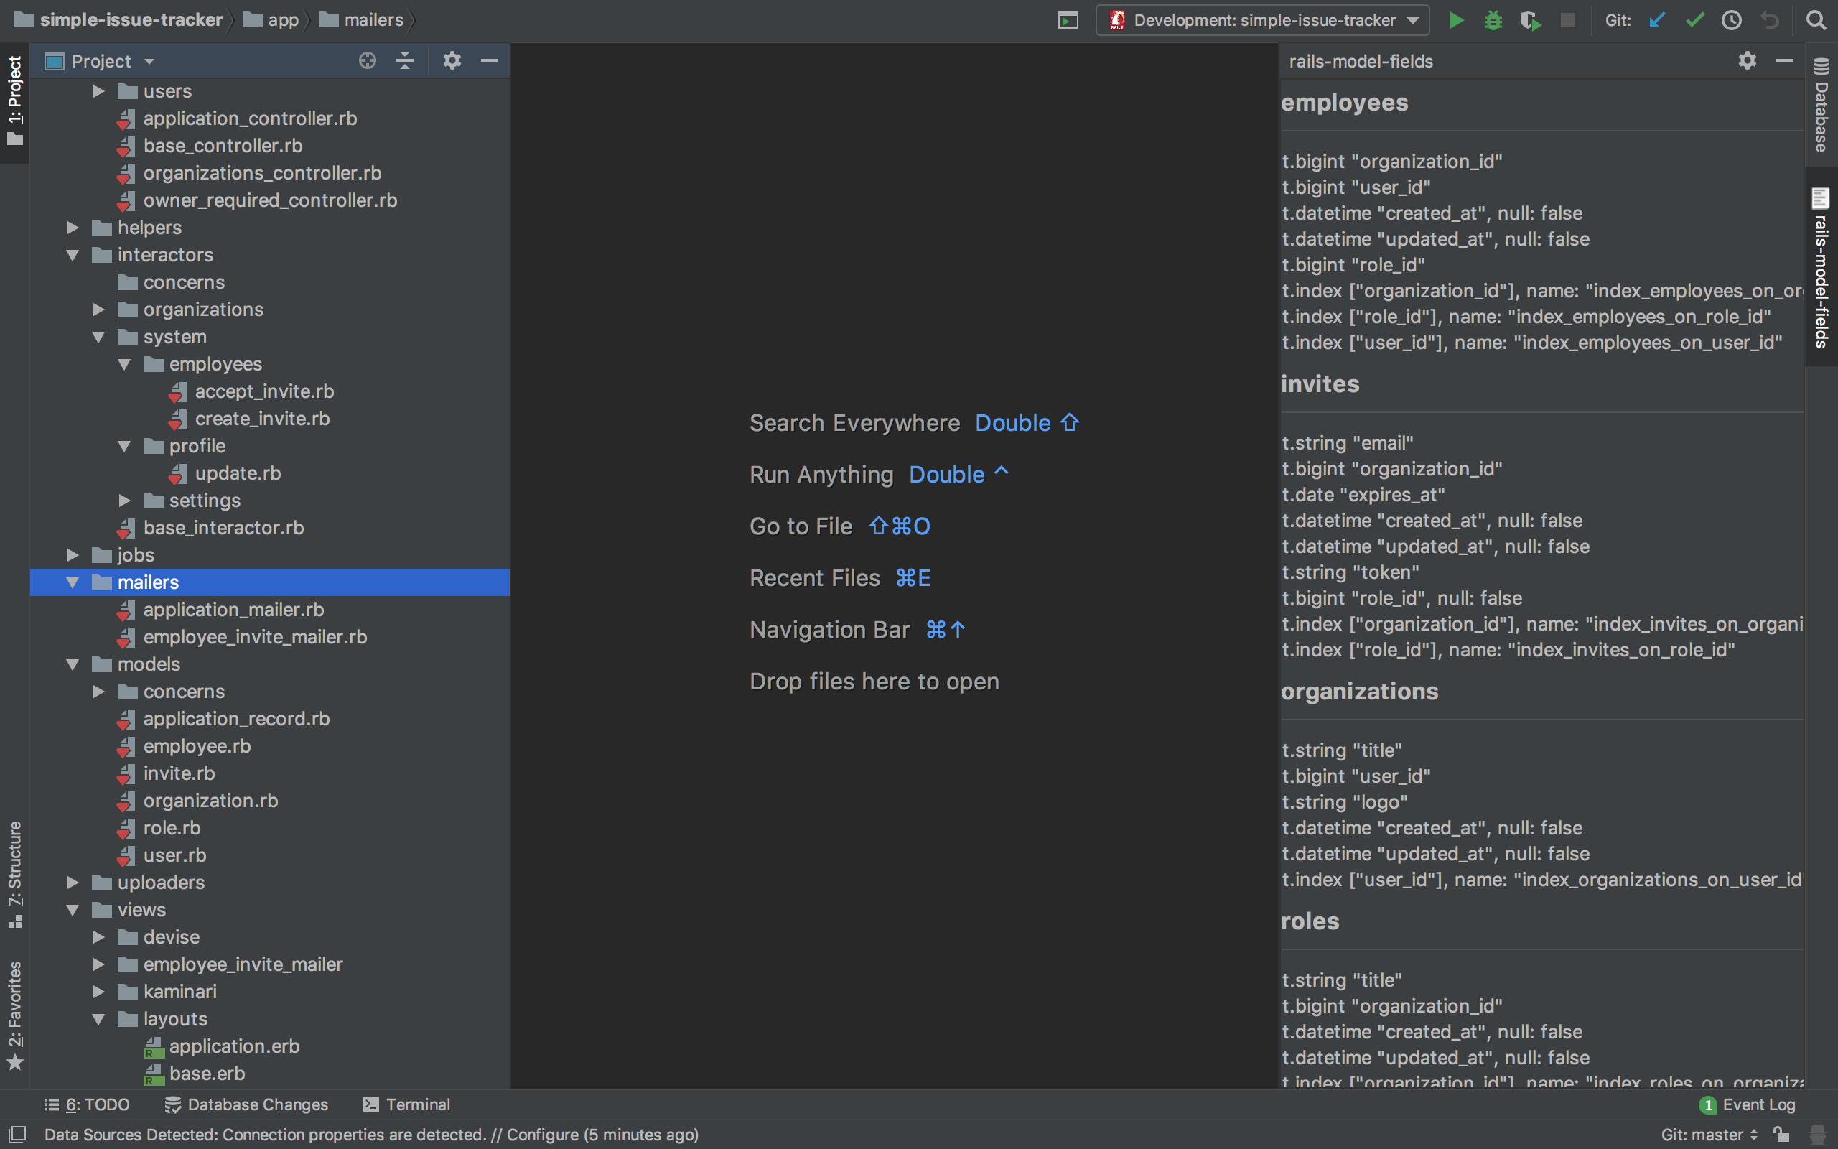1838x1149 pixels.
Task: Collapse the models folder
Action: tap(73, 664)
